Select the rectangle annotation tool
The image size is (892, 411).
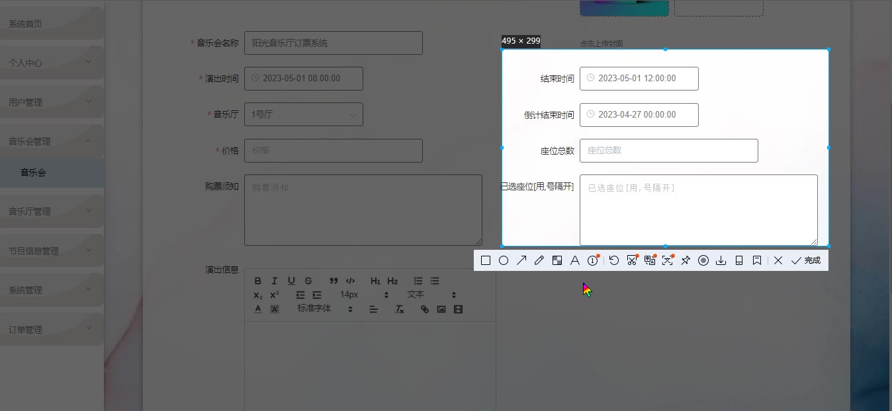point(486,260)
